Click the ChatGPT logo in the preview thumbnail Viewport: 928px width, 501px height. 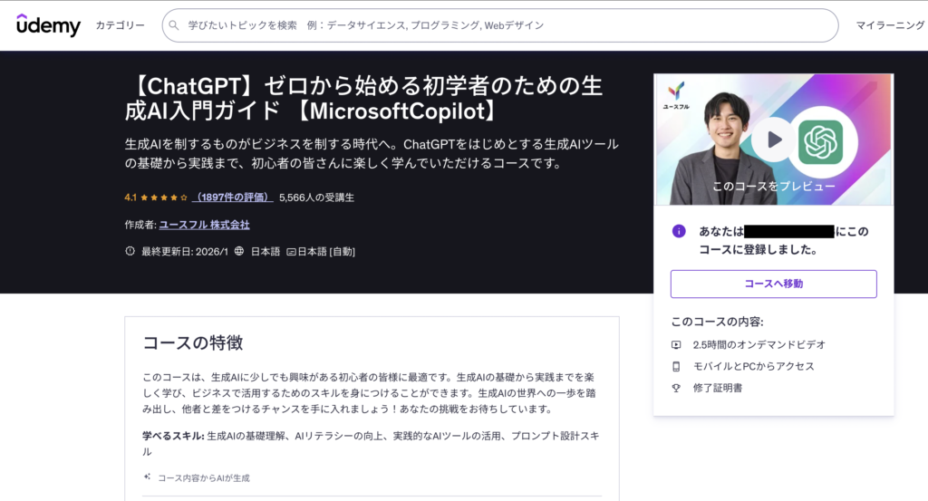(820, 141)
